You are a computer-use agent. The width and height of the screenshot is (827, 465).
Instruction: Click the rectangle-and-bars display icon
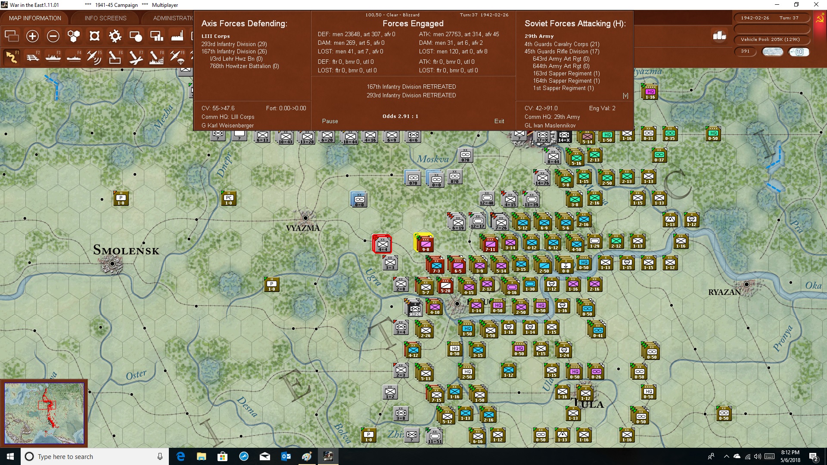coord(156,36)
